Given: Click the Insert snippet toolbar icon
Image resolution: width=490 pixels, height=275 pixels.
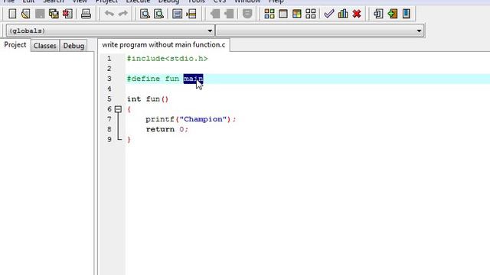Looking at the screenshot, I should (378, 14).
